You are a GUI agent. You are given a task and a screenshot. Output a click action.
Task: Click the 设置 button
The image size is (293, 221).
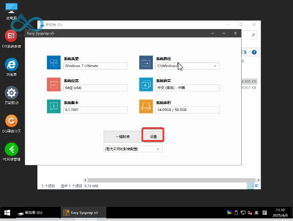(153, 136)
